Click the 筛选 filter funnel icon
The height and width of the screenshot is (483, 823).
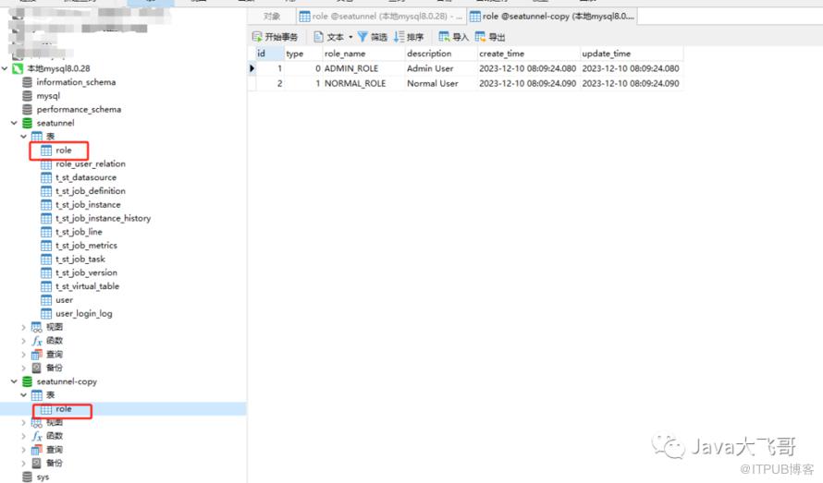362,37
